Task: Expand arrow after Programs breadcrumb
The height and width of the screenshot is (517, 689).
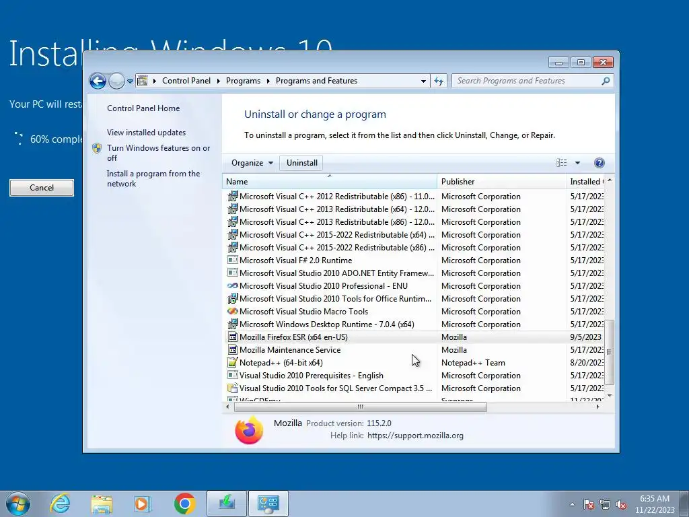Action: point(268,81)
